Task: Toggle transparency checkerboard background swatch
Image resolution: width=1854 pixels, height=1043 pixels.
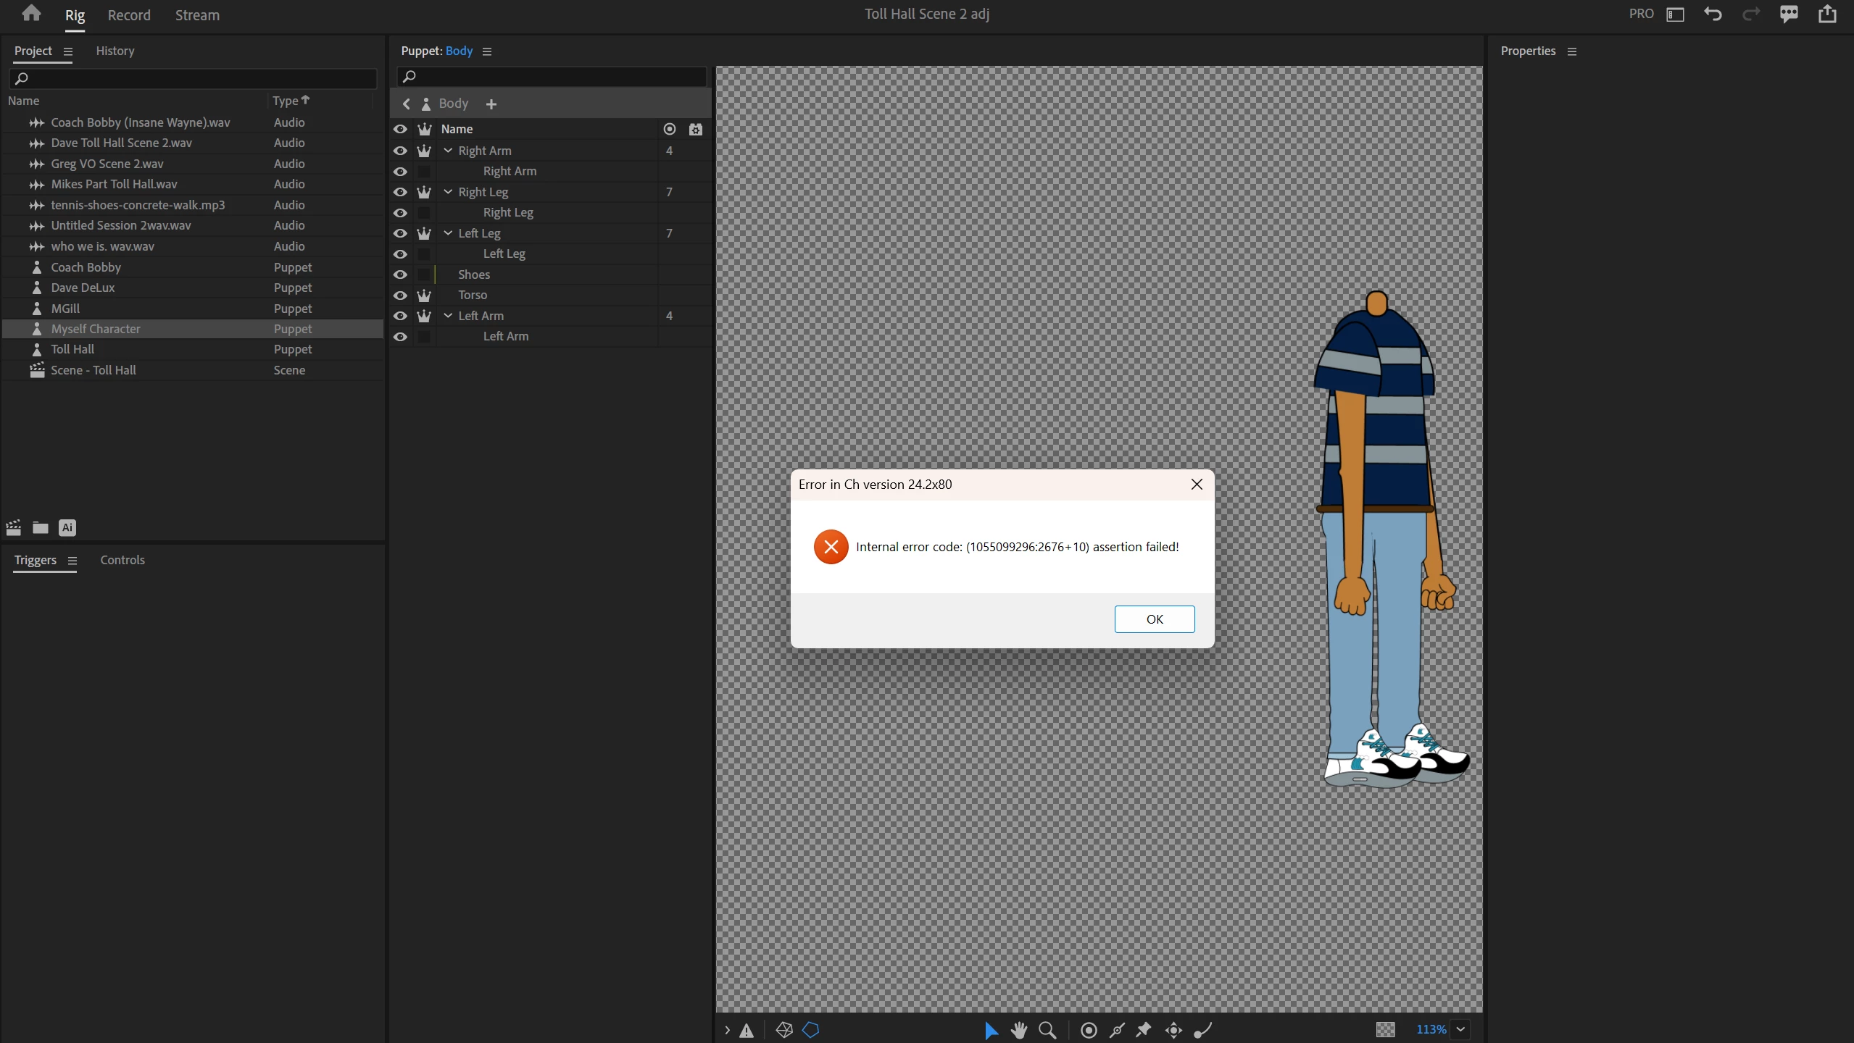Action: [x=1385, y=1029]
